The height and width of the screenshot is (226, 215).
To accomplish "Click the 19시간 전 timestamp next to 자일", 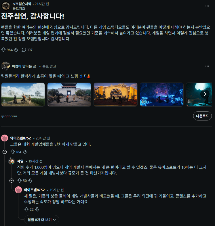I will (35, 161).
